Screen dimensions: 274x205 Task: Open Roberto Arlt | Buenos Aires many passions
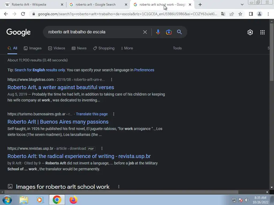tap(58, 122)
